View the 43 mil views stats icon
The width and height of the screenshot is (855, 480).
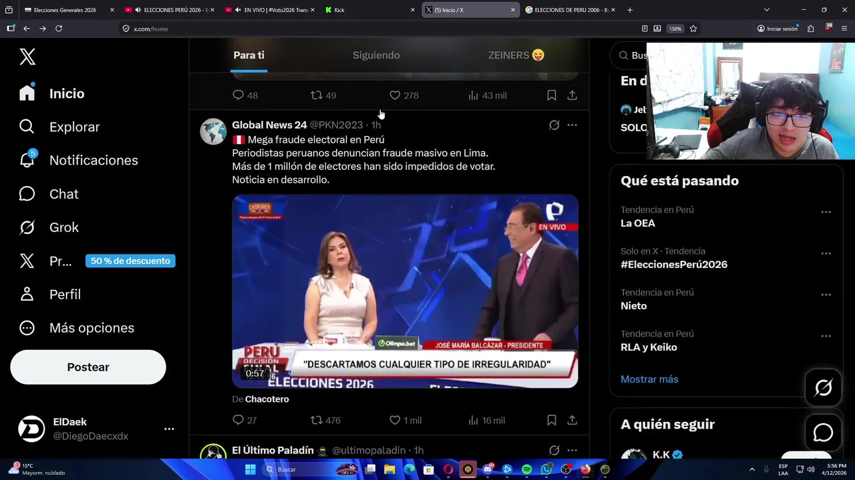pyautogui.click(x=473, y=95)
